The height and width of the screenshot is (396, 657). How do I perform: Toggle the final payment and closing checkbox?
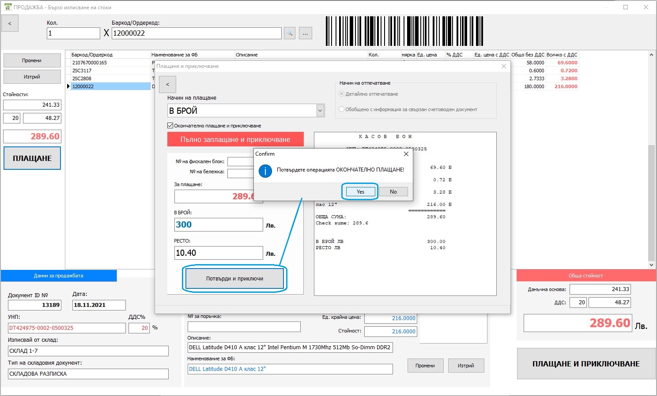tap(170, 126)
